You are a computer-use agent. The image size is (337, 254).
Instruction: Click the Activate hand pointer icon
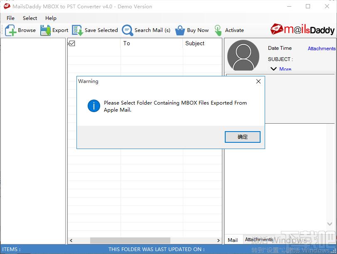(x=218, y=30)
